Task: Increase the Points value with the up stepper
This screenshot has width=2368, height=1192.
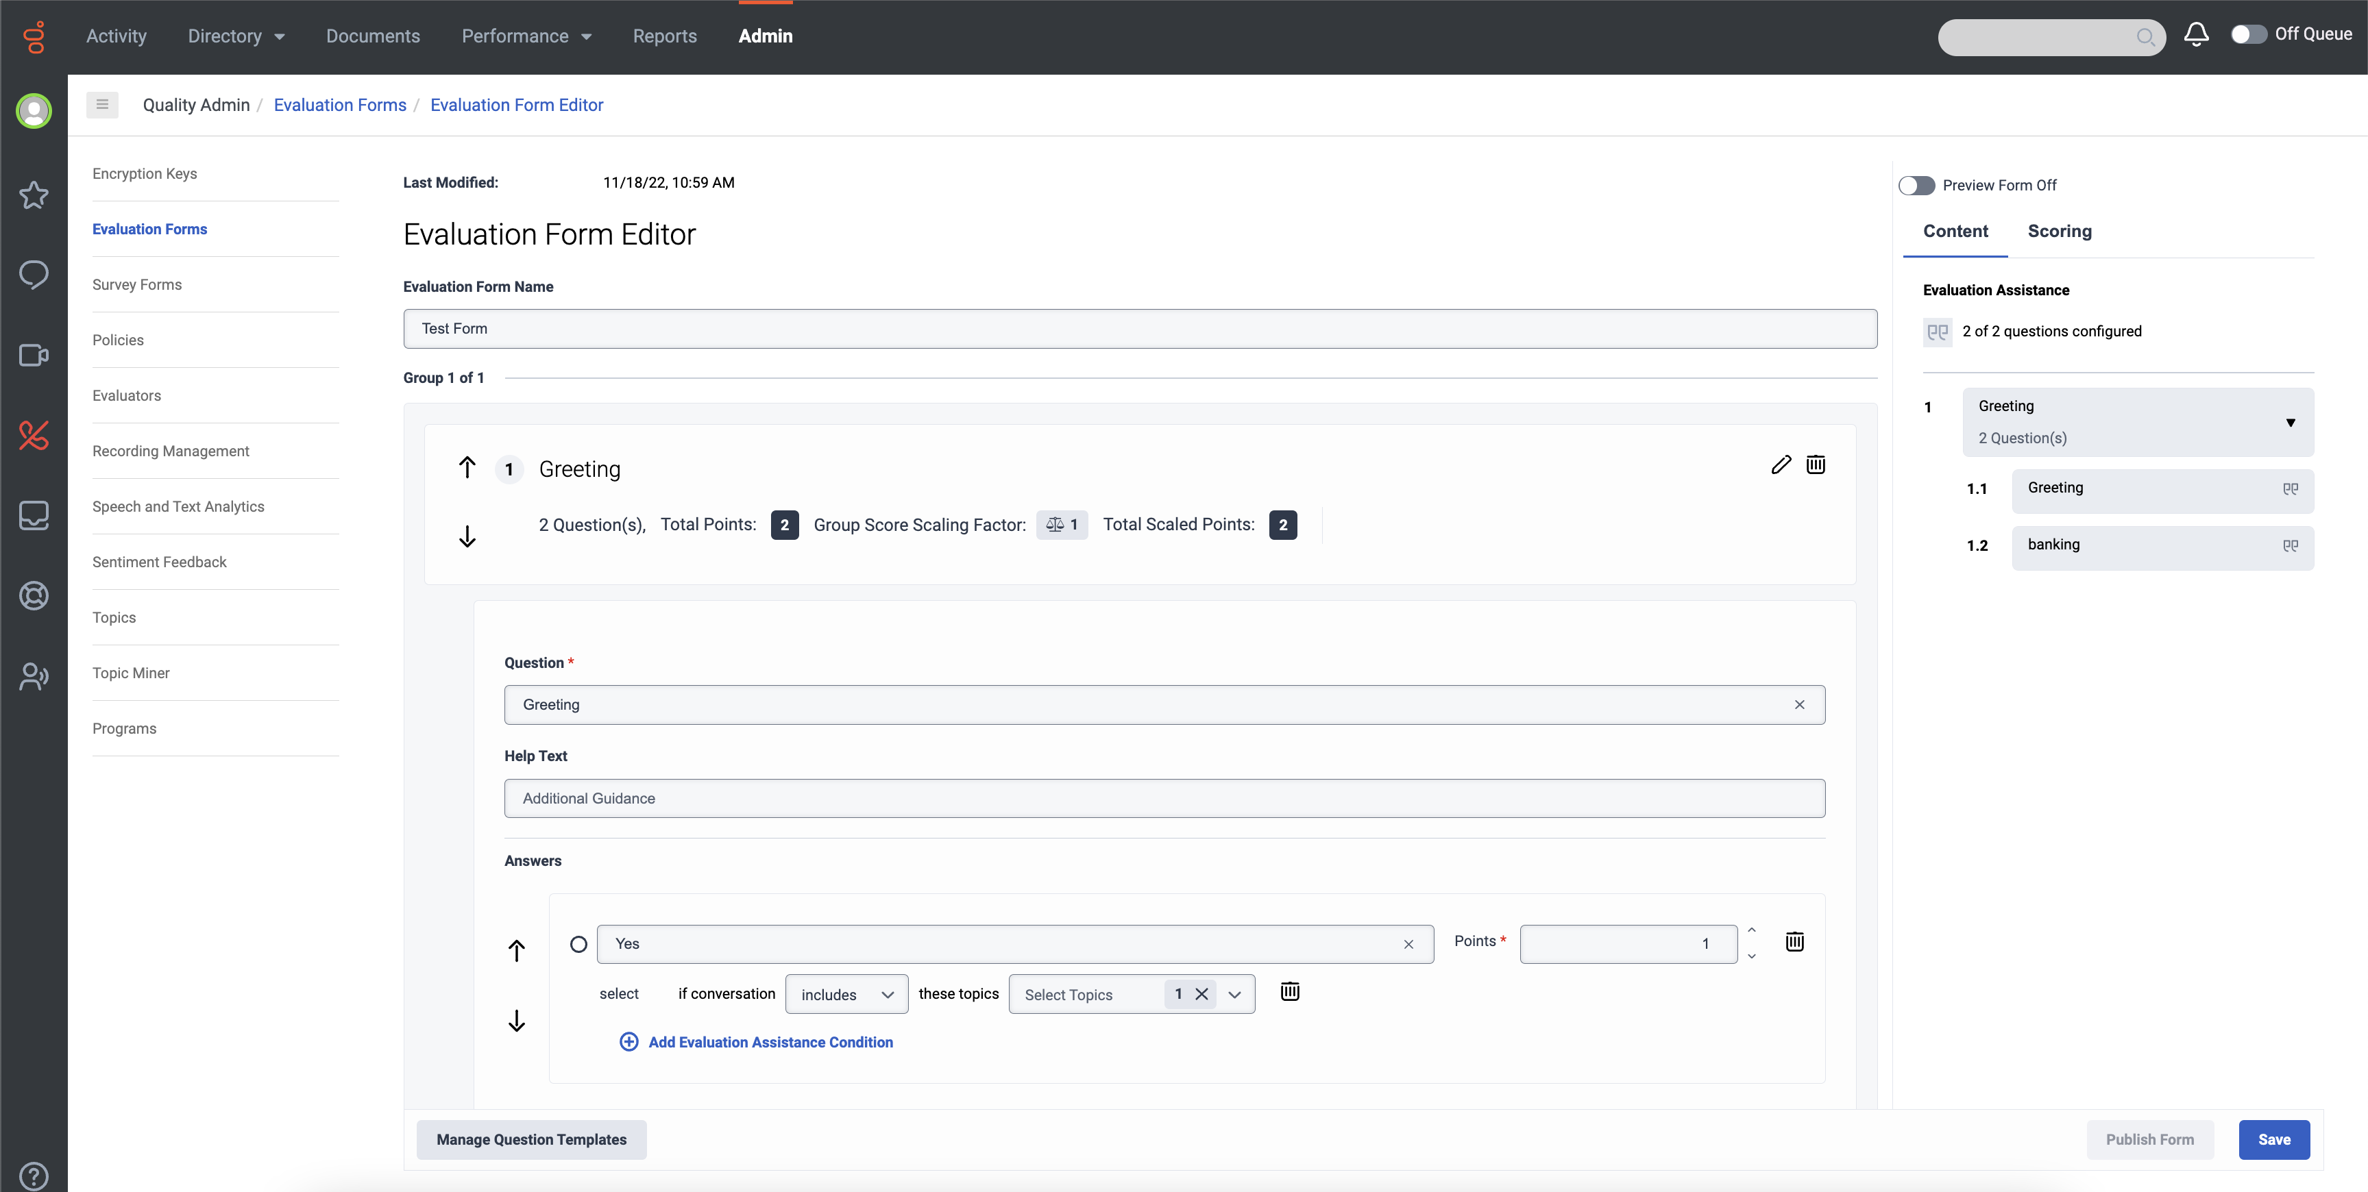Action: [x=1752, y=930]
